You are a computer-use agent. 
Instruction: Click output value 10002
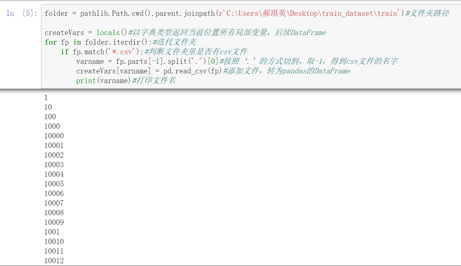(x=54, y=155)
